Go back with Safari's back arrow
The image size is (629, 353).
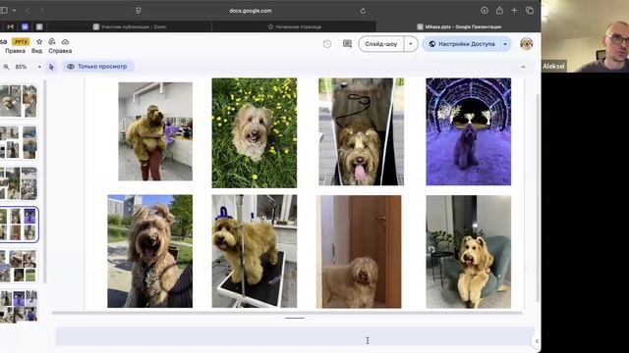tap(28, 11)
